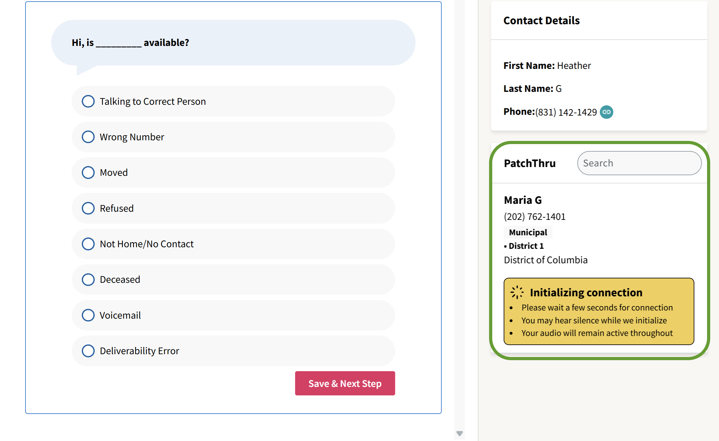The image size is (719, 441).
Task: Click the District 1 label
Action: pyautogui.click(x=526, y=246)
